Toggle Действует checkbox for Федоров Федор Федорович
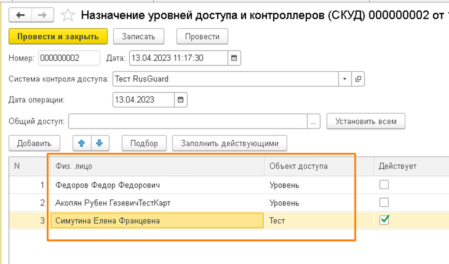Viewport: 449px width, 264px height. 384,185
